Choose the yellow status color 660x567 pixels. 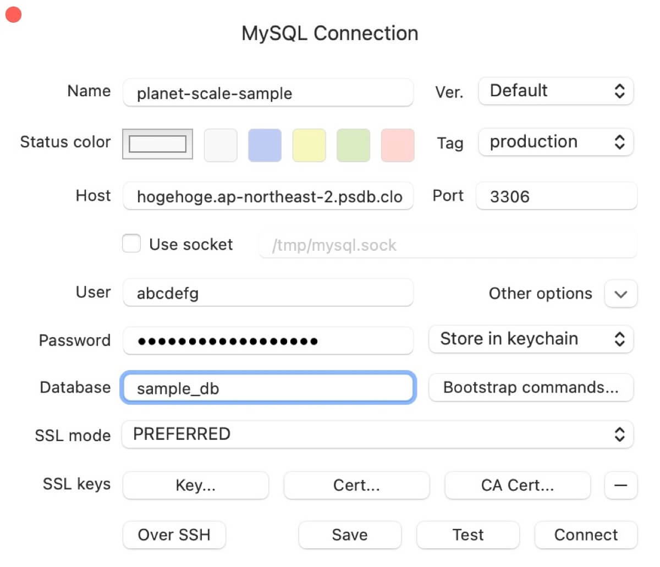click(309, 145)
